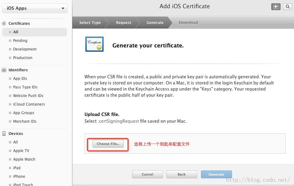The height and width of the screenshot is (186, 294).
Task: Click the certificate thumbnail image
Action: point(95,44)
